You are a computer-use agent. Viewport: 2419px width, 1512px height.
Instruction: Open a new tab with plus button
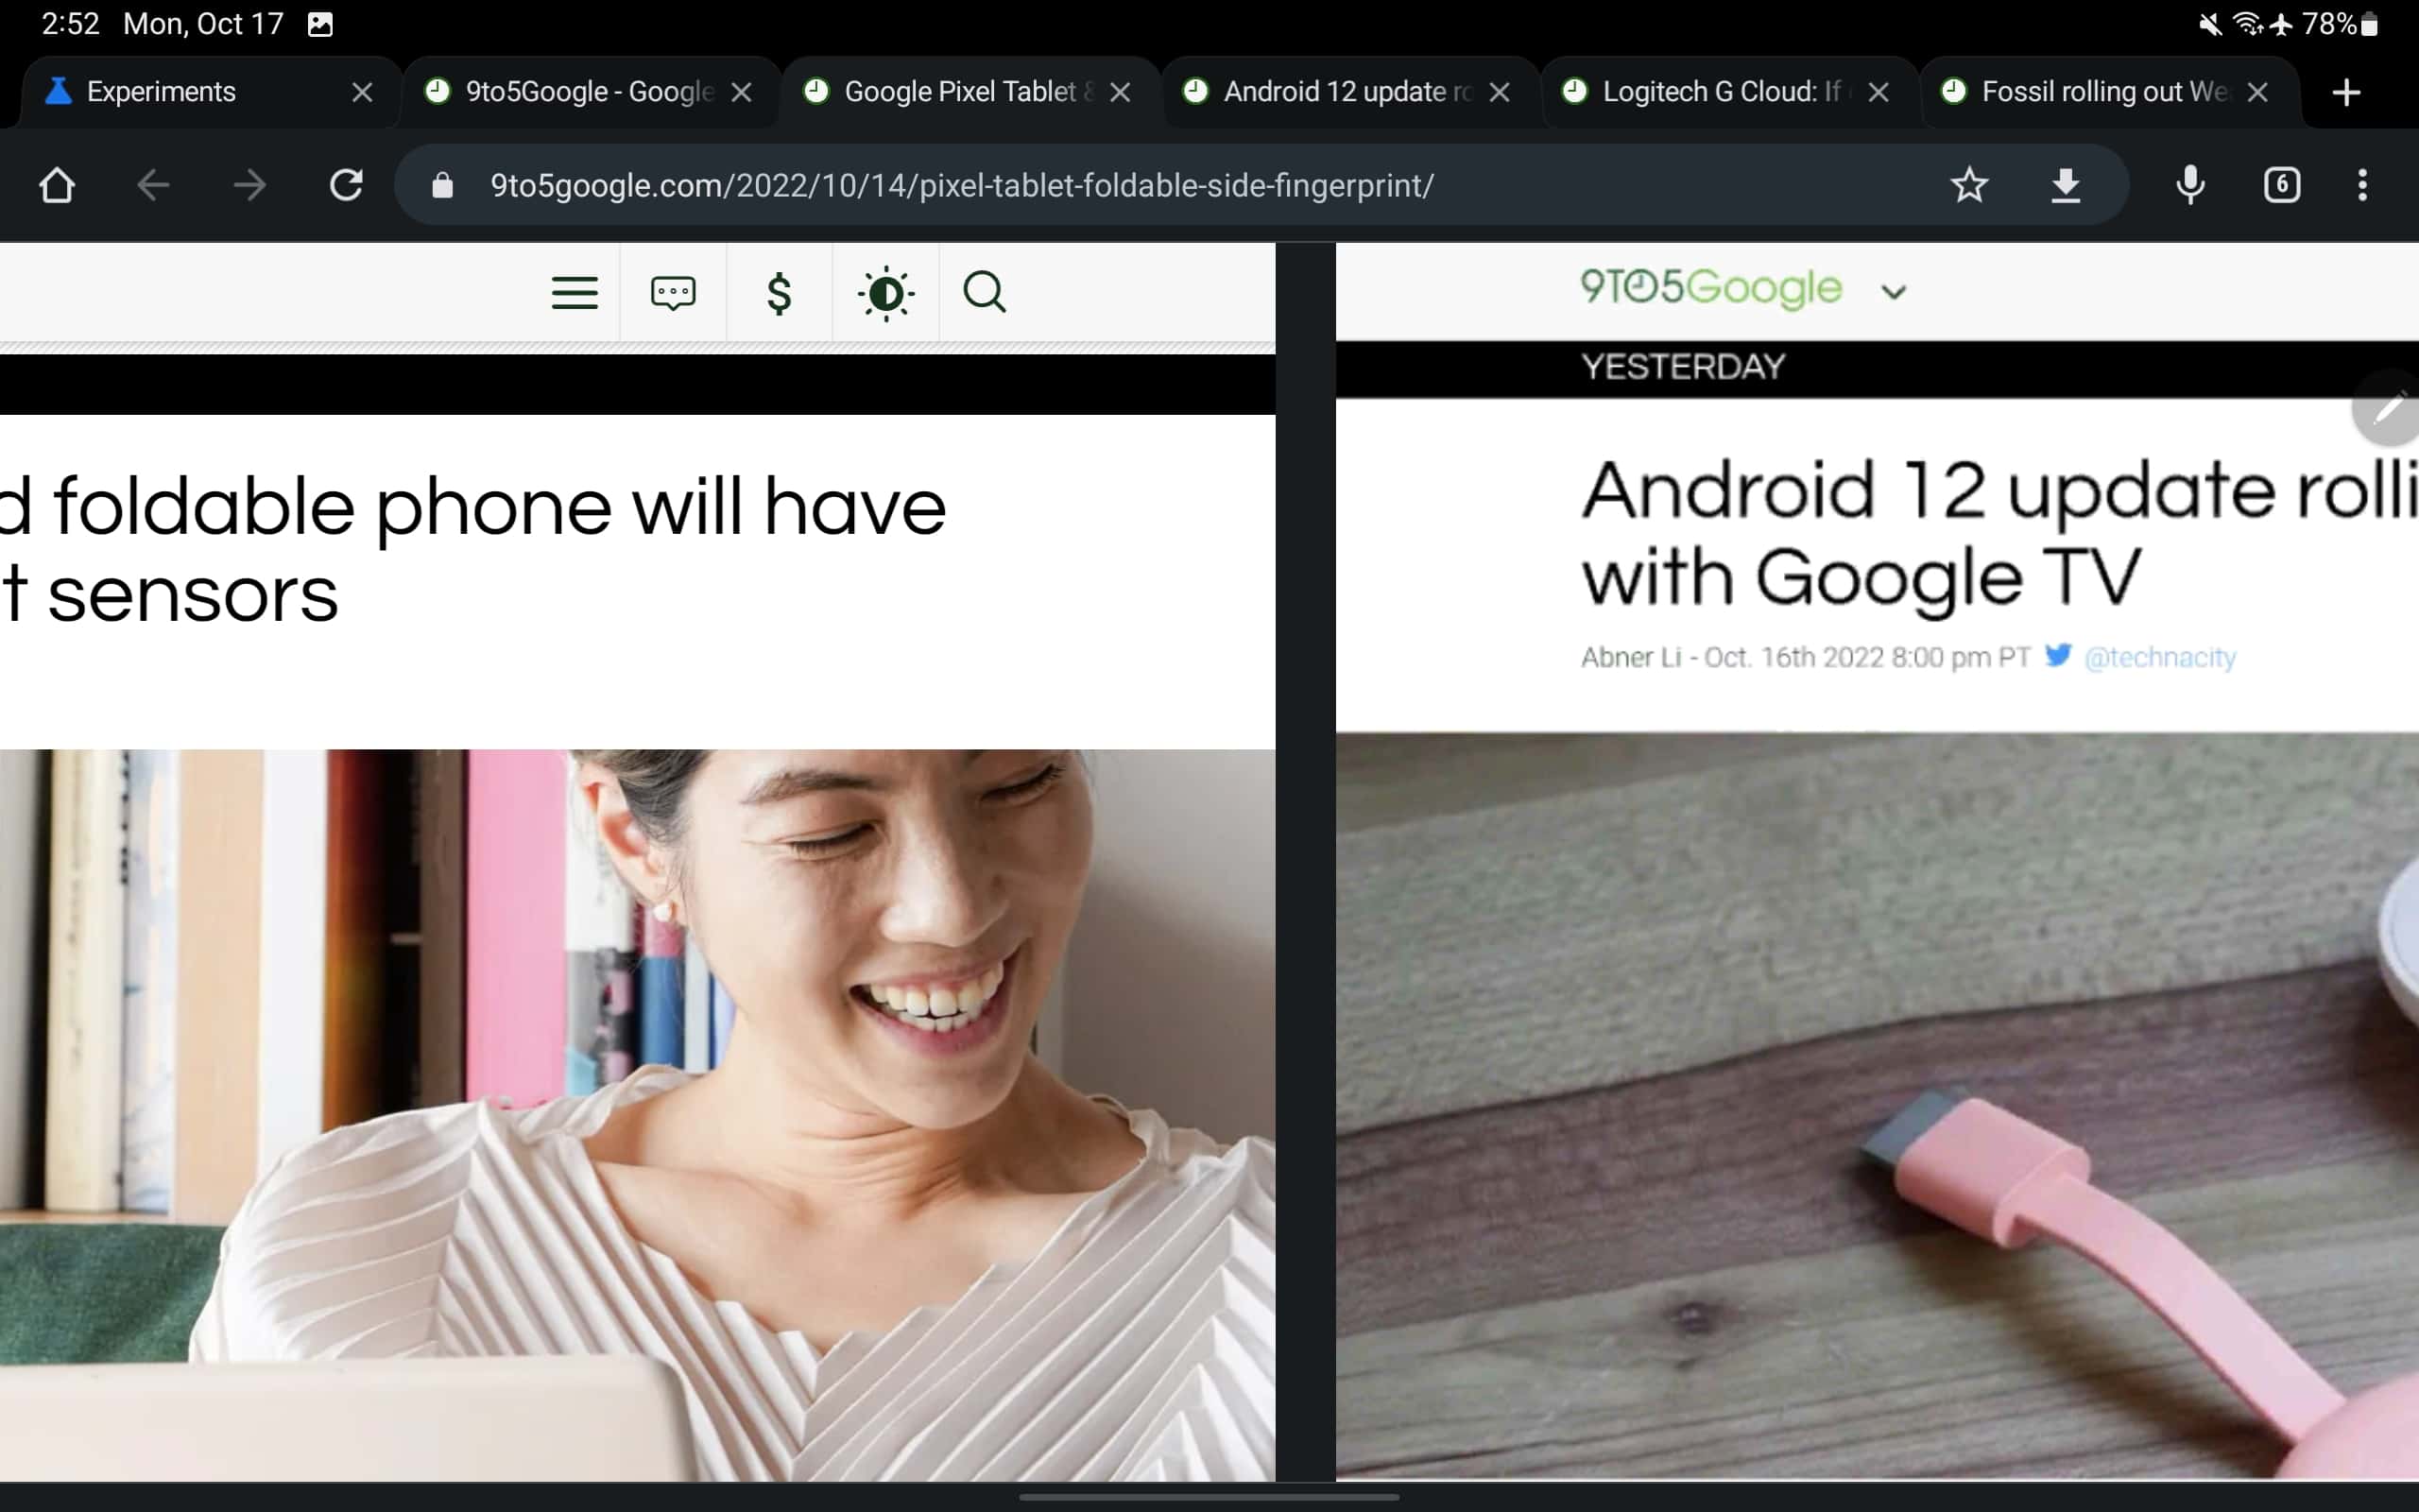pos(2345,92)
